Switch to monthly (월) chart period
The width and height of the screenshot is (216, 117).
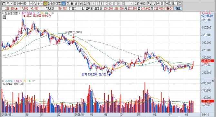pyautogui.click(x=72, y=4)
